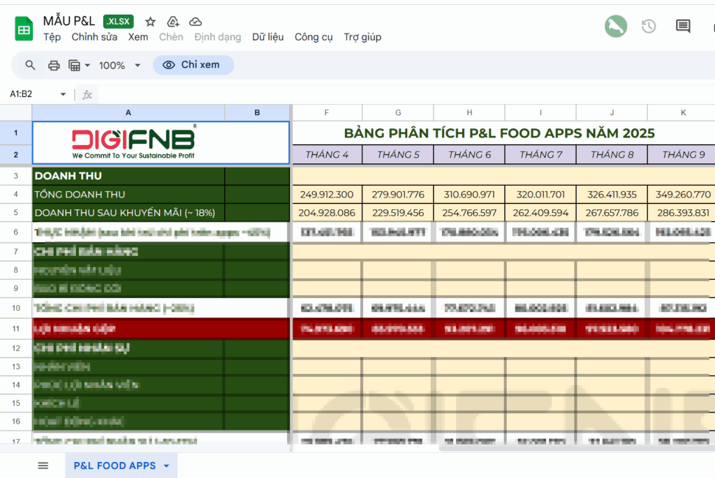715x478 pixels.
Task: Check the cloud document status icon
Action: point(196,22)
